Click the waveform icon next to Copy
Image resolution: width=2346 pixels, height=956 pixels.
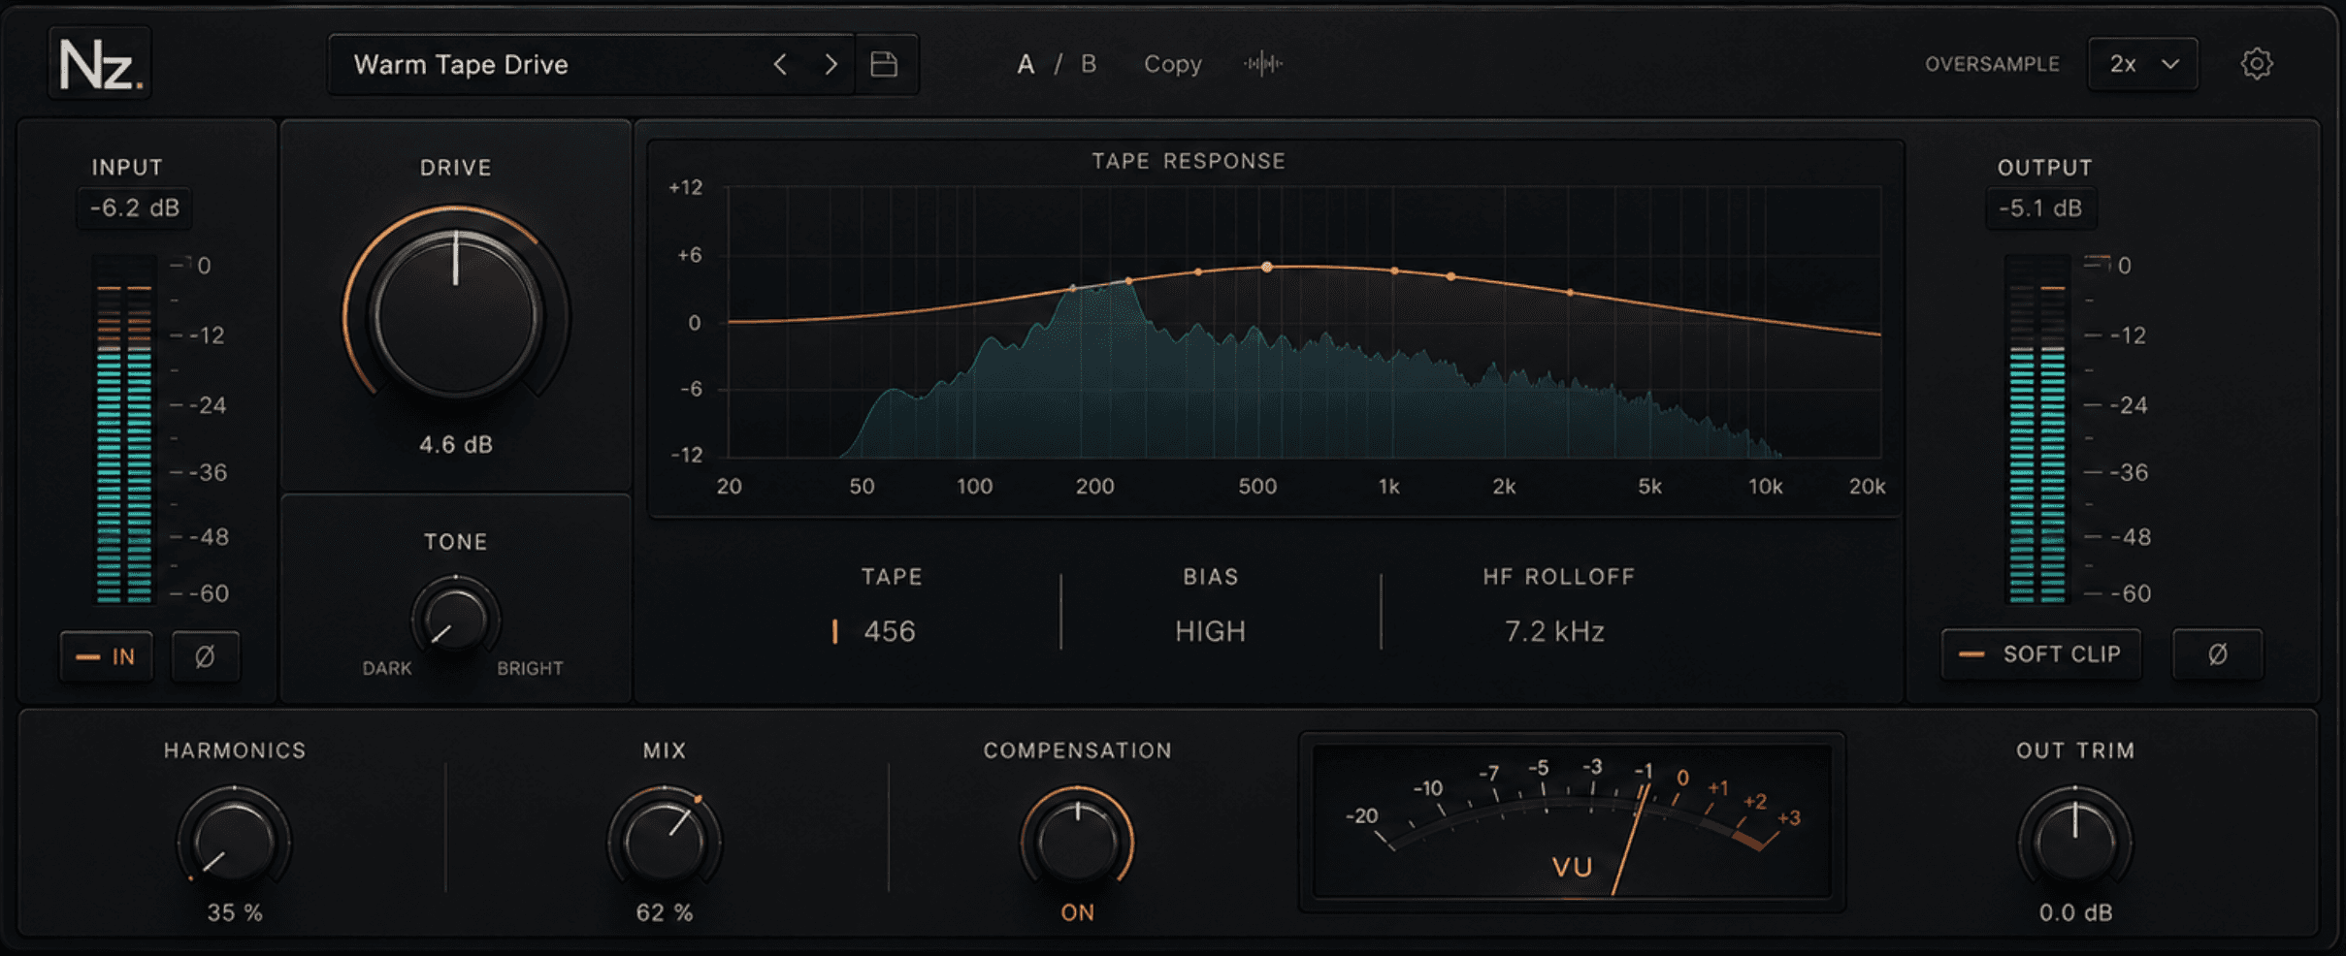(x=1263, y=64)
